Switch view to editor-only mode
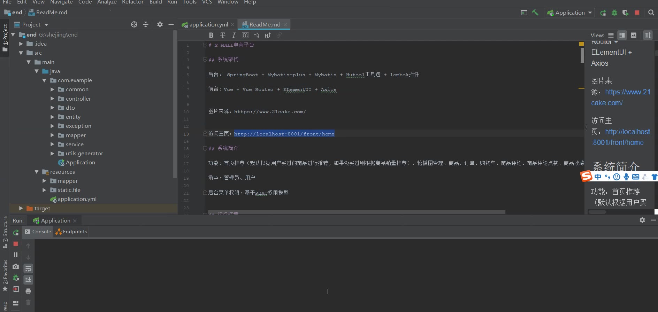 pyautogui.click(x=611, y=35)
